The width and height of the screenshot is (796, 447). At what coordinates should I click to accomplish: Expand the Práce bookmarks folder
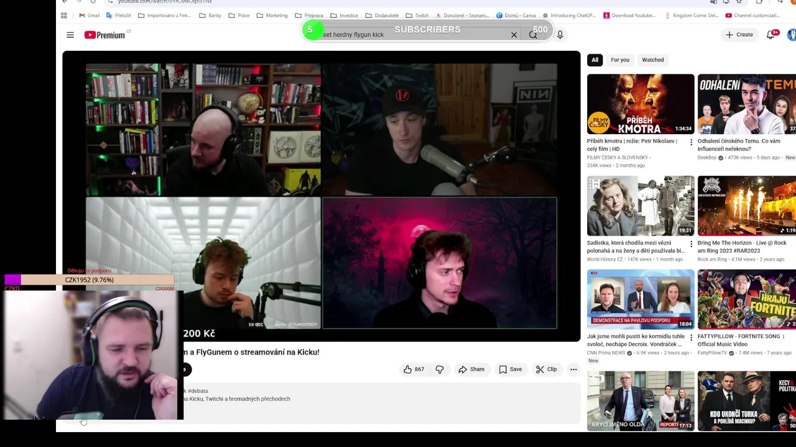239,16
